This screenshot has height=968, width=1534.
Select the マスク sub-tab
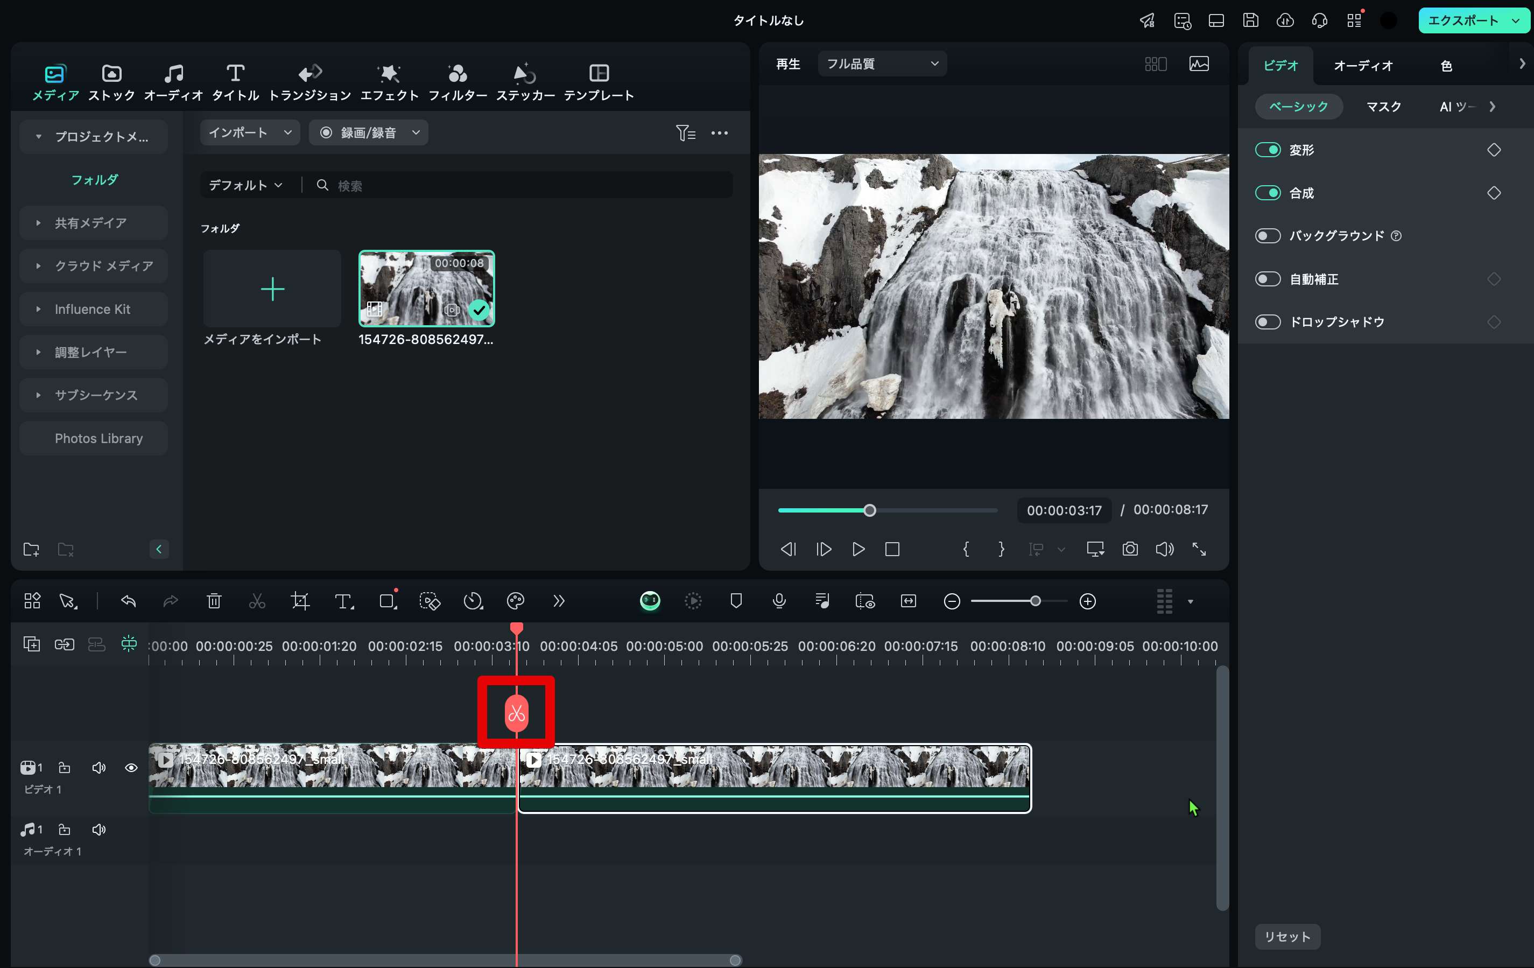pos(1384,107)
